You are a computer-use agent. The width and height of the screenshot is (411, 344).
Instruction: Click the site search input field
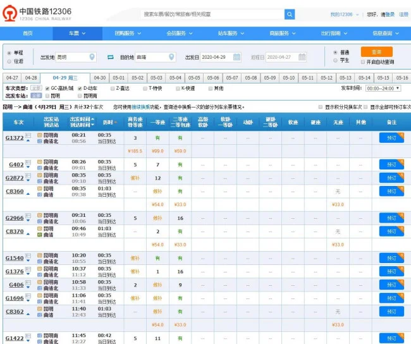pyautogui.click(x=212, y=15)
